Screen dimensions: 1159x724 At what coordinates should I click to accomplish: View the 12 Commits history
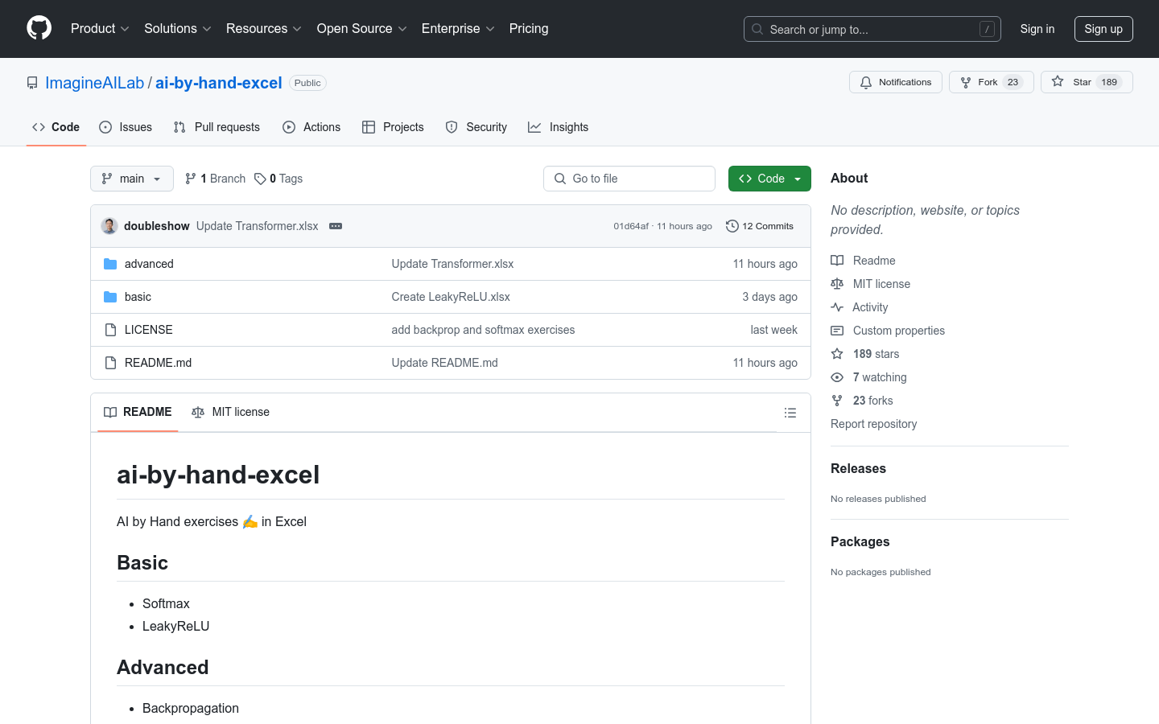[760, 226]
